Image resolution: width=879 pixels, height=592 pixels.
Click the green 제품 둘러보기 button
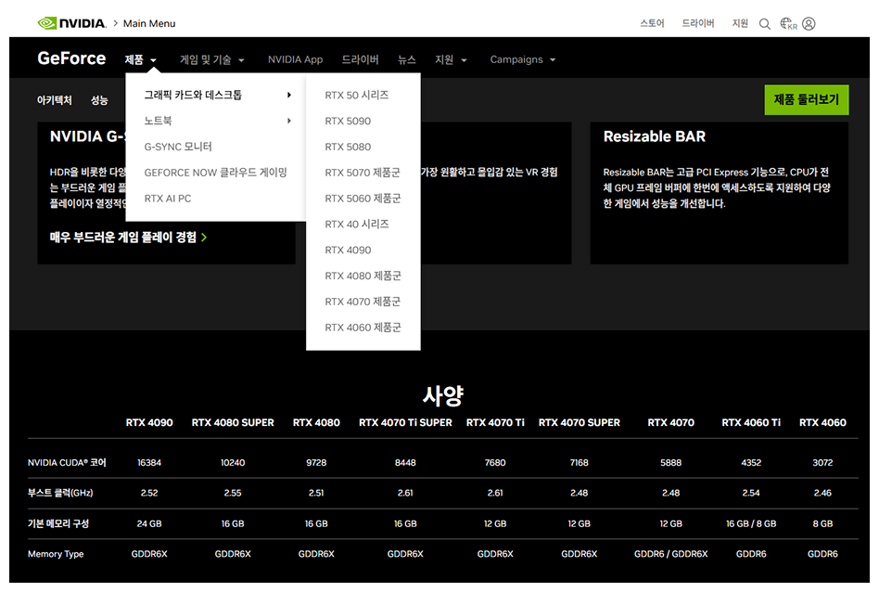[x=806, y=100]
